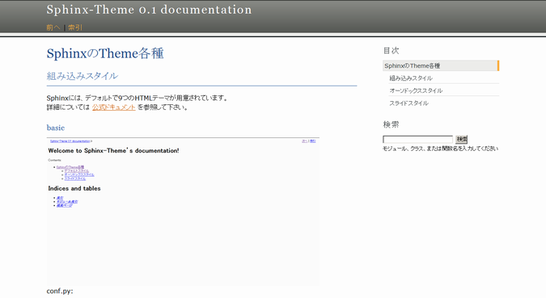This screenshot has height=298, width=546.
Task: Click the SphinxのTheme各種 page heading
Action: (x=105, y=53)
